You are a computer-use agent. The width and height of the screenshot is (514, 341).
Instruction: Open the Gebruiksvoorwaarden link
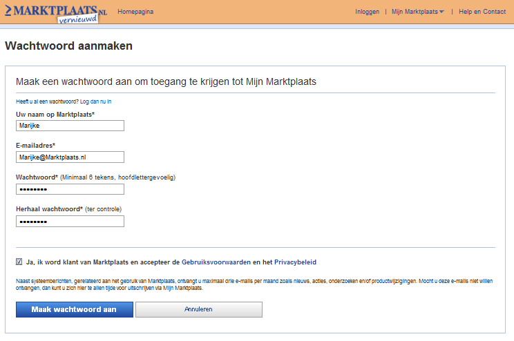coord(216,262)
